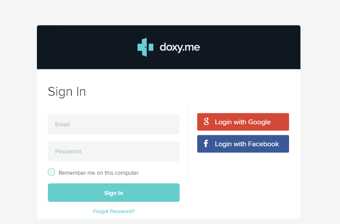Click the 'Remember me on this computer' label

tap(98, 173)
